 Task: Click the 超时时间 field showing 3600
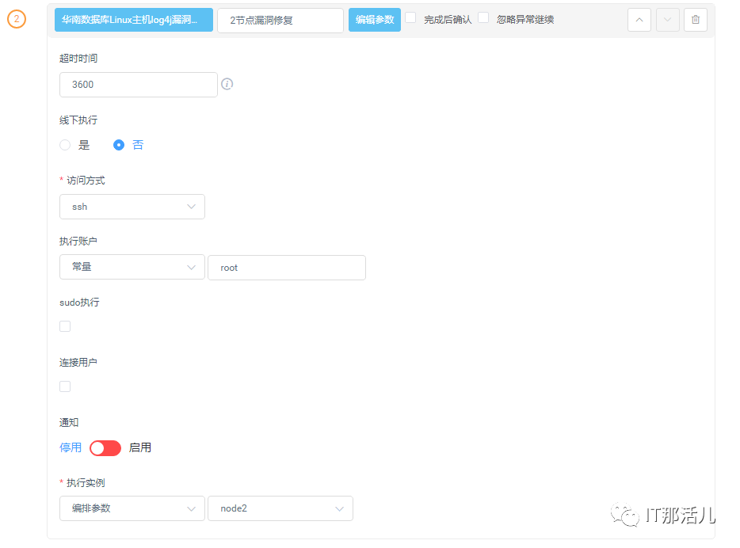click(139, 85)
